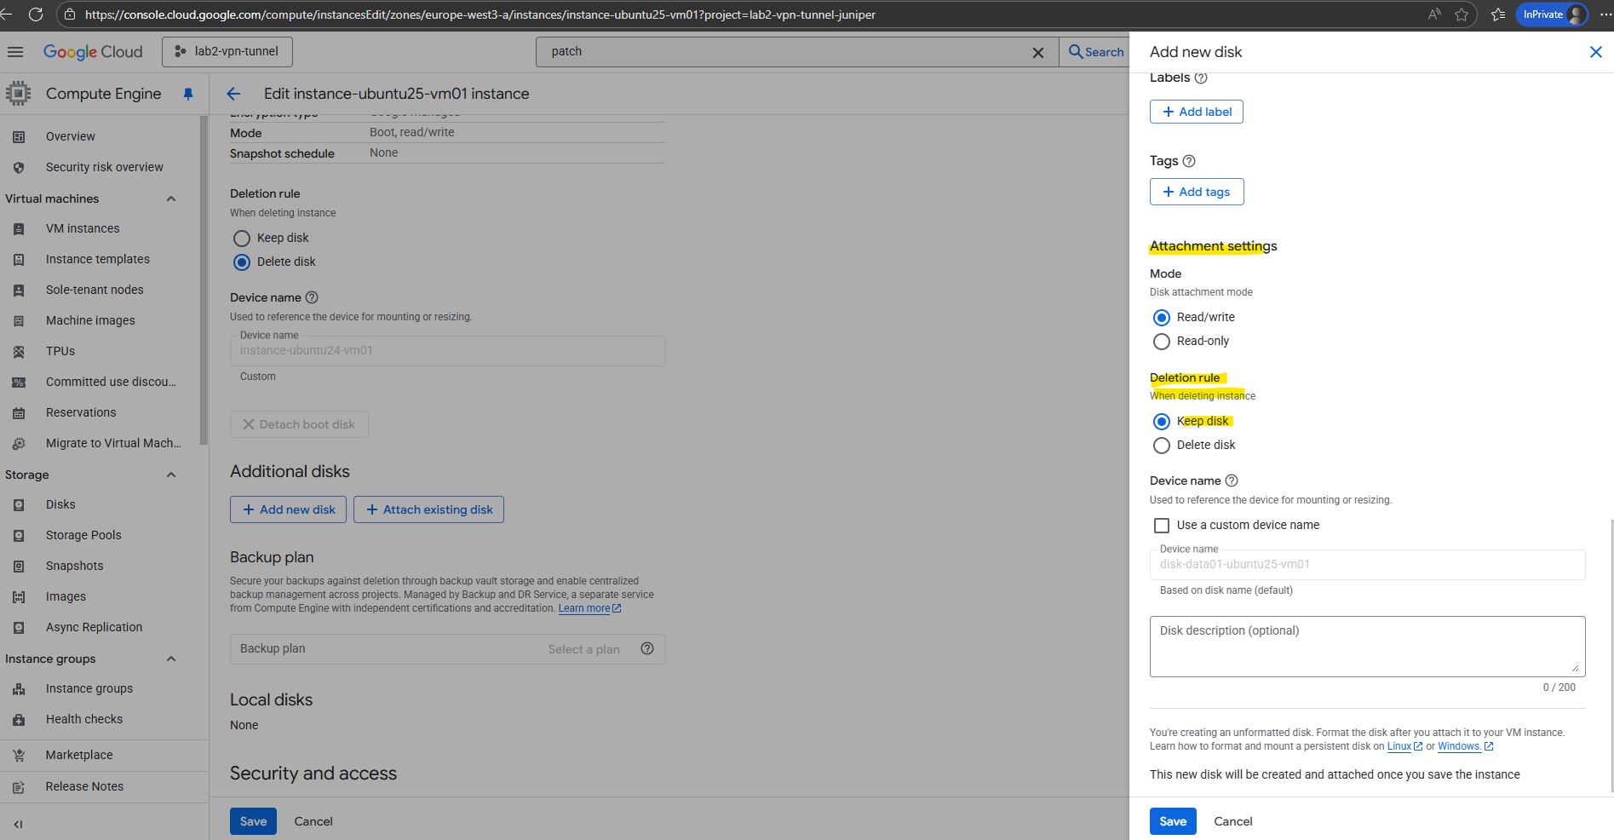Collapse the sidebar with the bottom chevron icon
Screen dimensions: 1614x840
[18, 824]
